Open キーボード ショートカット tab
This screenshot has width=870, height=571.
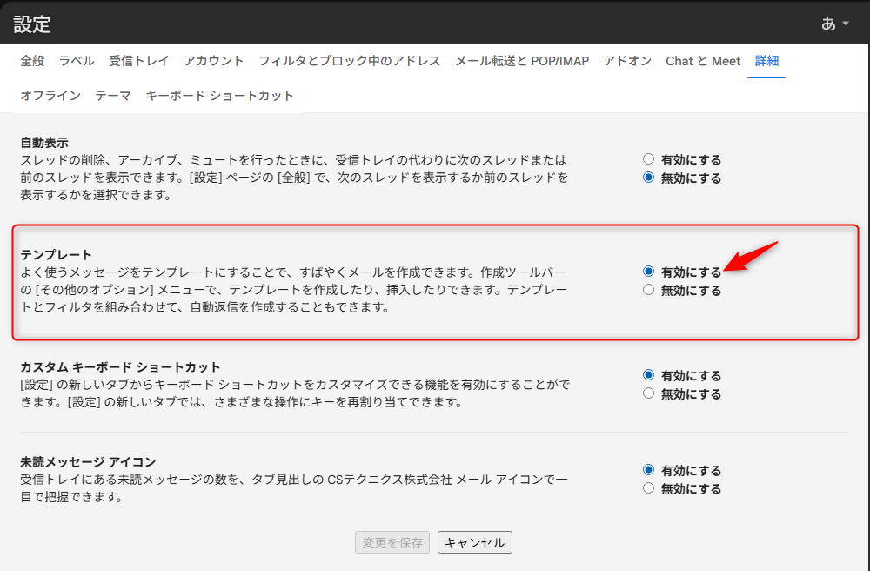coord(219,96)
